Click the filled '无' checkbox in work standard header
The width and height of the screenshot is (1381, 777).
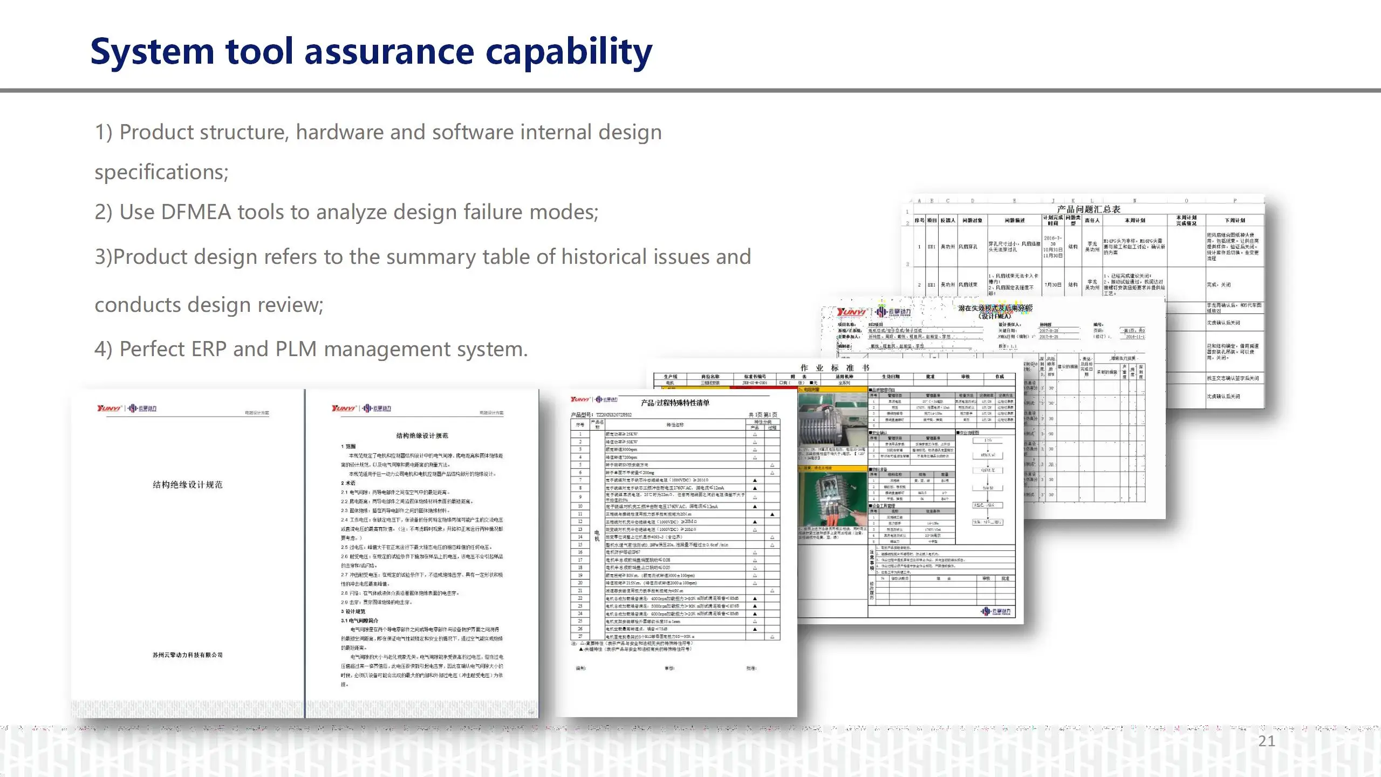click(811, 383)
